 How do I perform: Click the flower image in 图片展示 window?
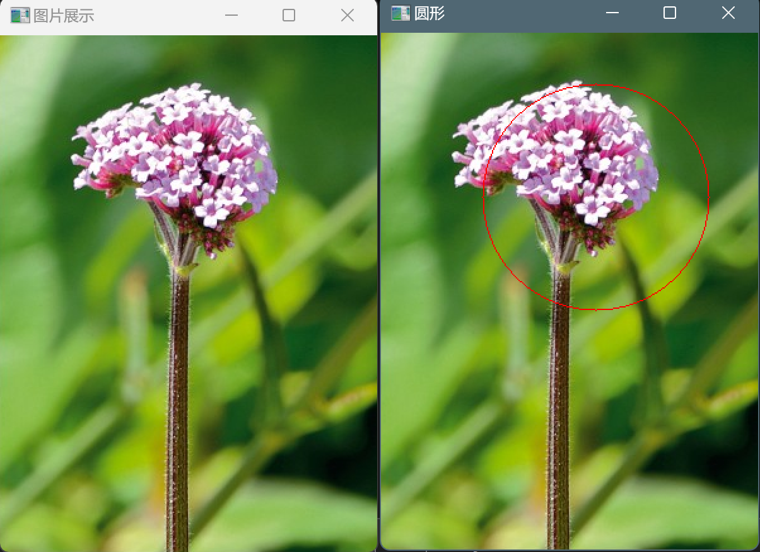189,294
